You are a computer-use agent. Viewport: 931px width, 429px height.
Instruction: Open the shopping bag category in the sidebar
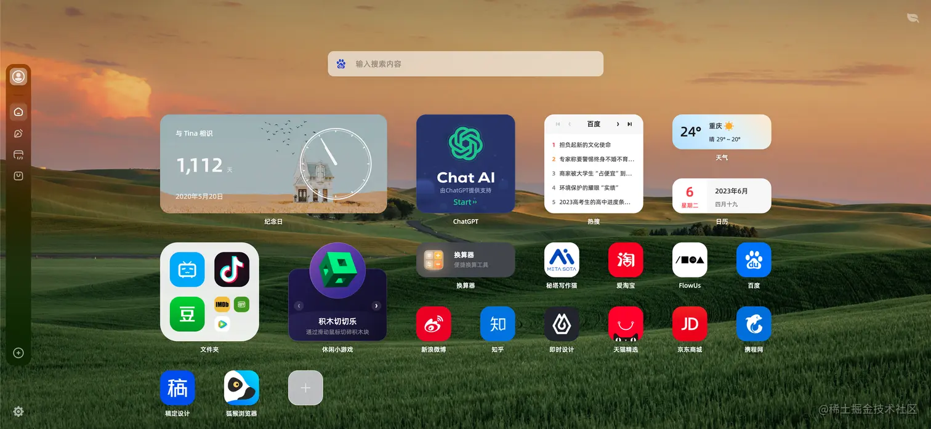click(18, 176)
